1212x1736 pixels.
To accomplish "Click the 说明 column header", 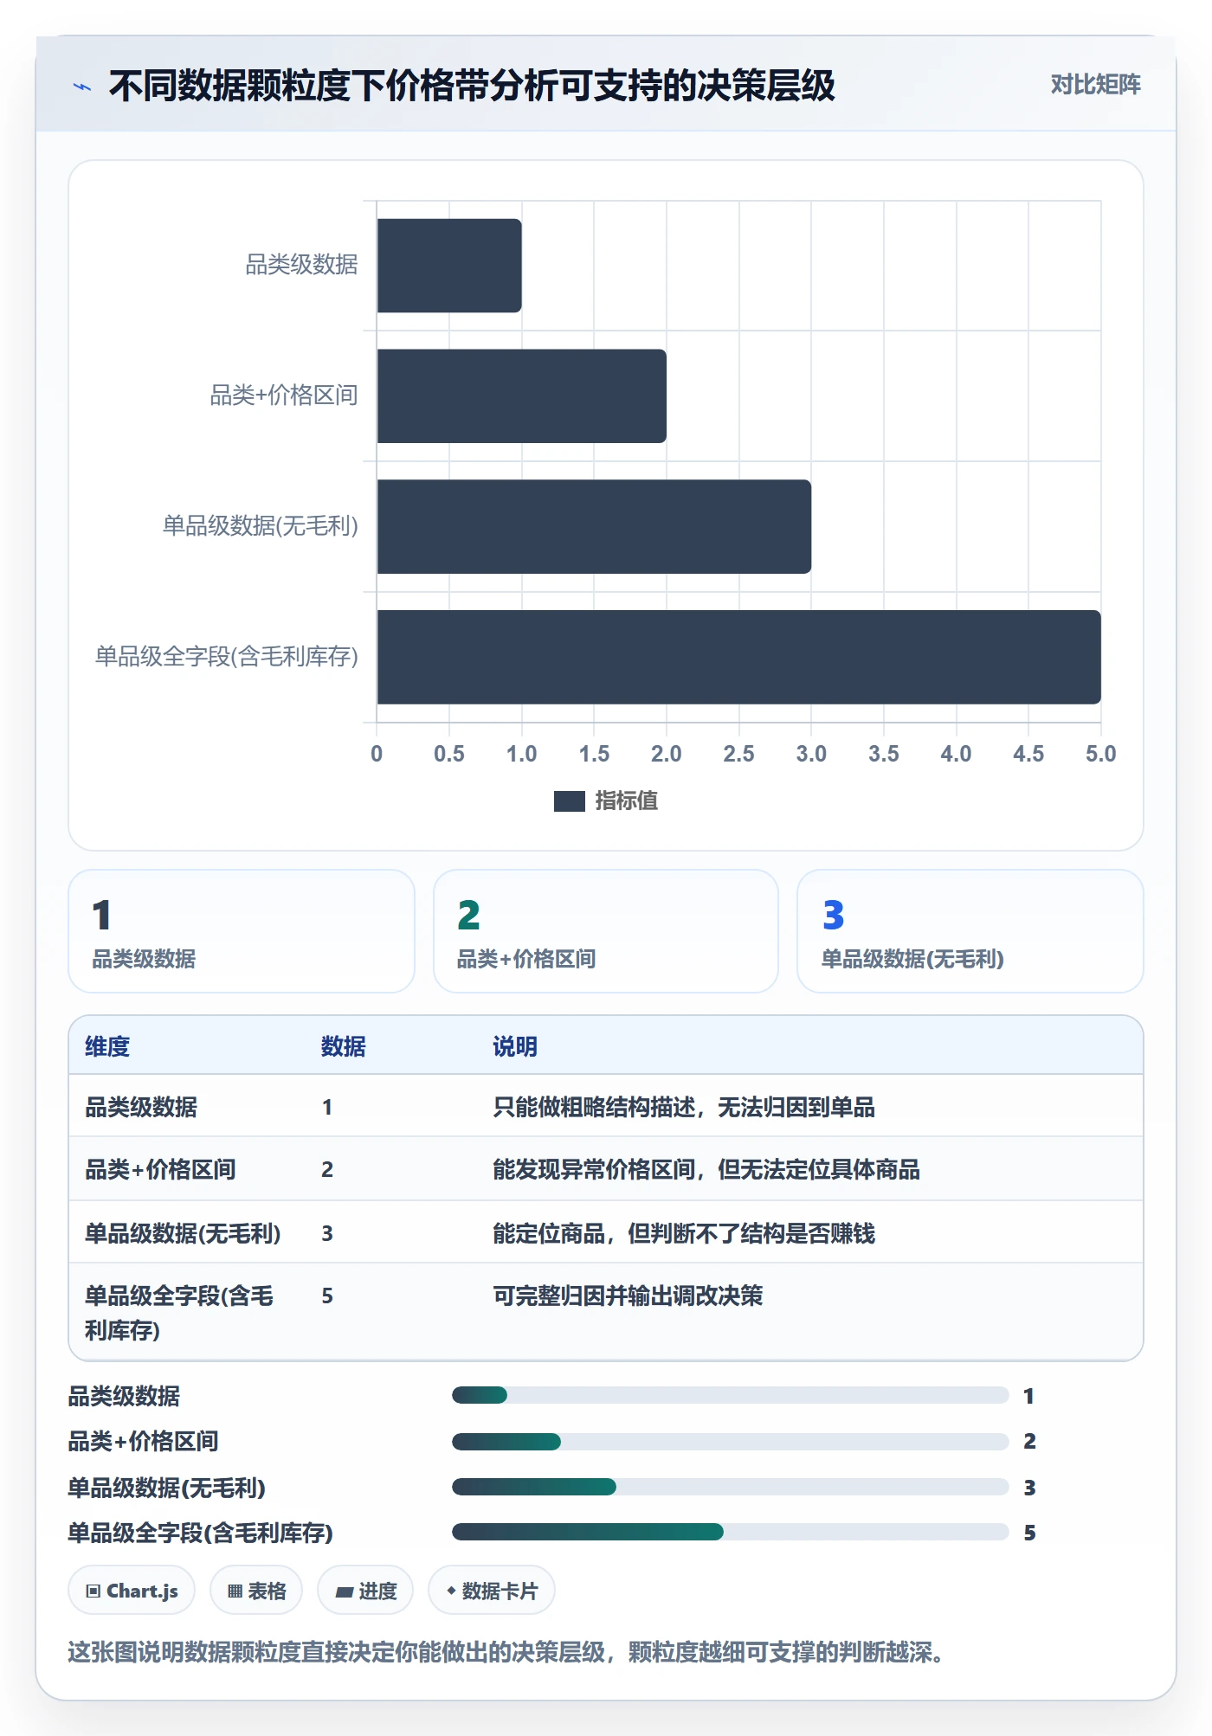I will [515, 1046].
